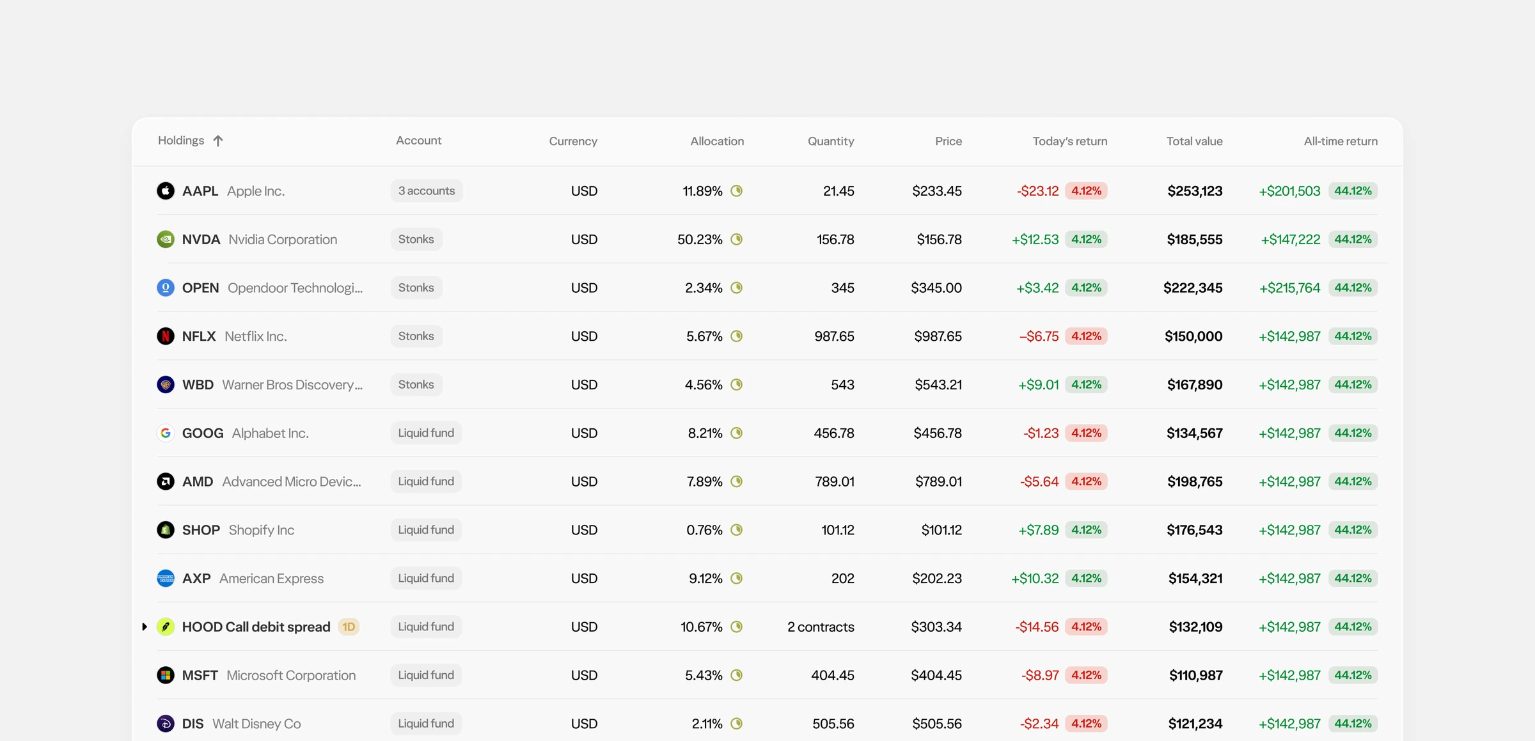This screenshot has height=741, width=1535.
Task: Sort by the Account column header
Action: coord(418,141)
